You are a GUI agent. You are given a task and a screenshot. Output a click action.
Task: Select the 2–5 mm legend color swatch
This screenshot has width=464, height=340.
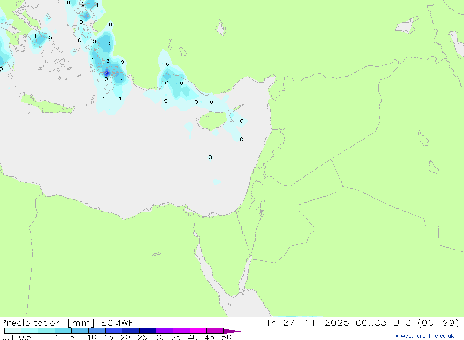pos(63,331)
